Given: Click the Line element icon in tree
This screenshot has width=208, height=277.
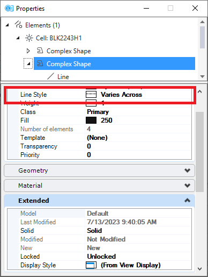Looking at the screenshot, I should point(50,76).
